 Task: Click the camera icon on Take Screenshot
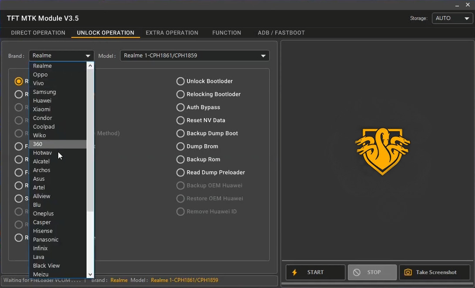tap(408, 272)
